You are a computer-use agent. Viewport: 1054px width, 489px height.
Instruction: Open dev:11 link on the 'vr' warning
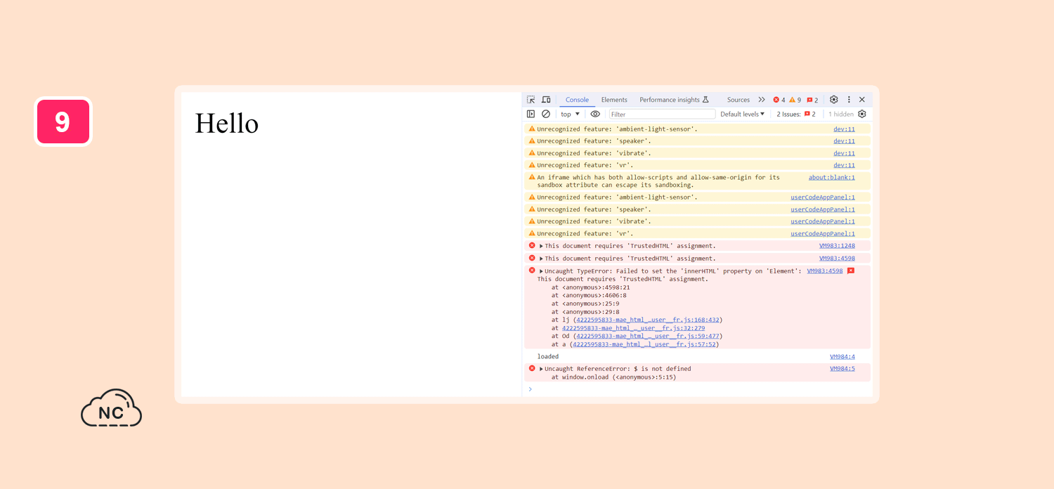844,165
